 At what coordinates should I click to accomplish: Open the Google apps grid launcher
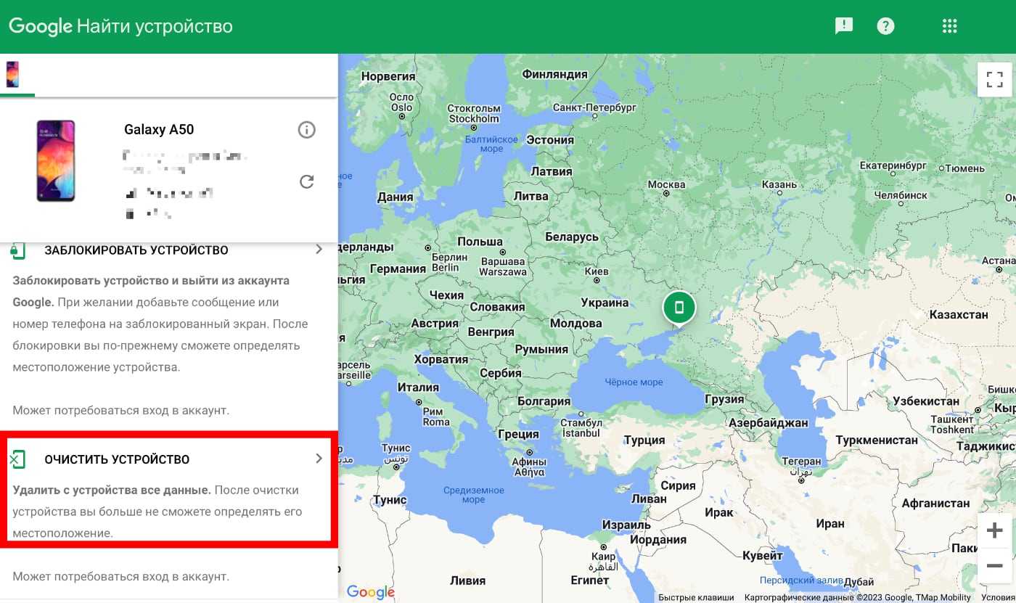(x=949, y=26)
